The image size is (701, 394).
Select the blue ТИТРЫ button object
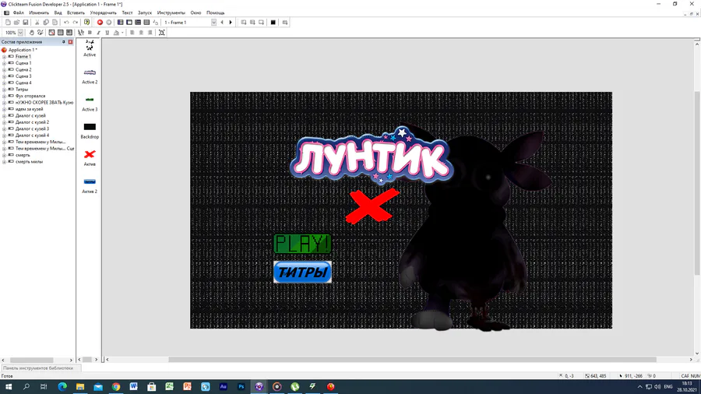point(302,272)
